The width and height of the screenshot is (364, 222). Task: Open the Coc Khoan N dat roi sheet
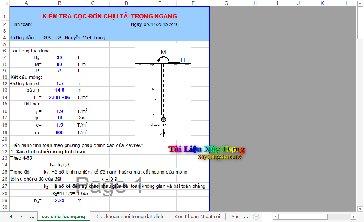[x=198, y=217]
